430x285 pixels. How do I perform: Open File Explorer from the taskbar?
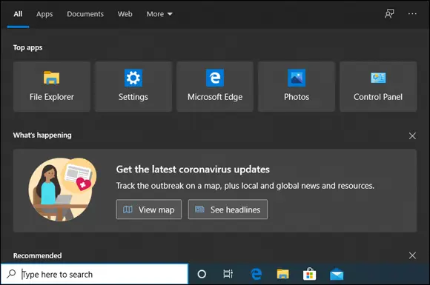(282, 274)
